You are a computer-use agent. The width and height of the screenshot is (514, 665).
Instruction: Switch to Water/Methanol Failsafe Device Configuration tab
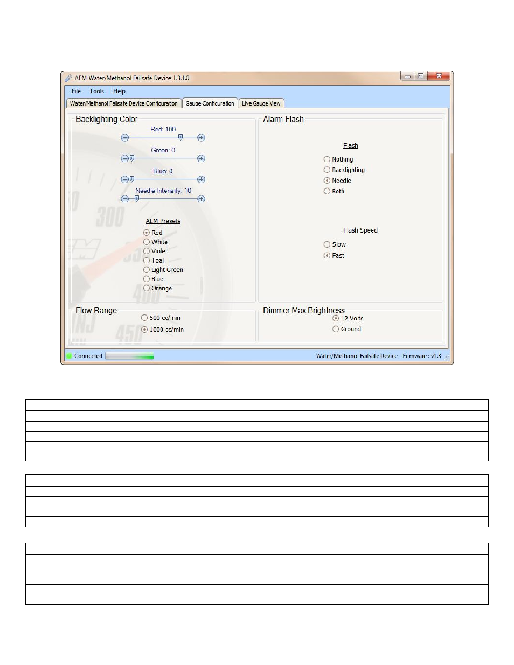(124, 103)
